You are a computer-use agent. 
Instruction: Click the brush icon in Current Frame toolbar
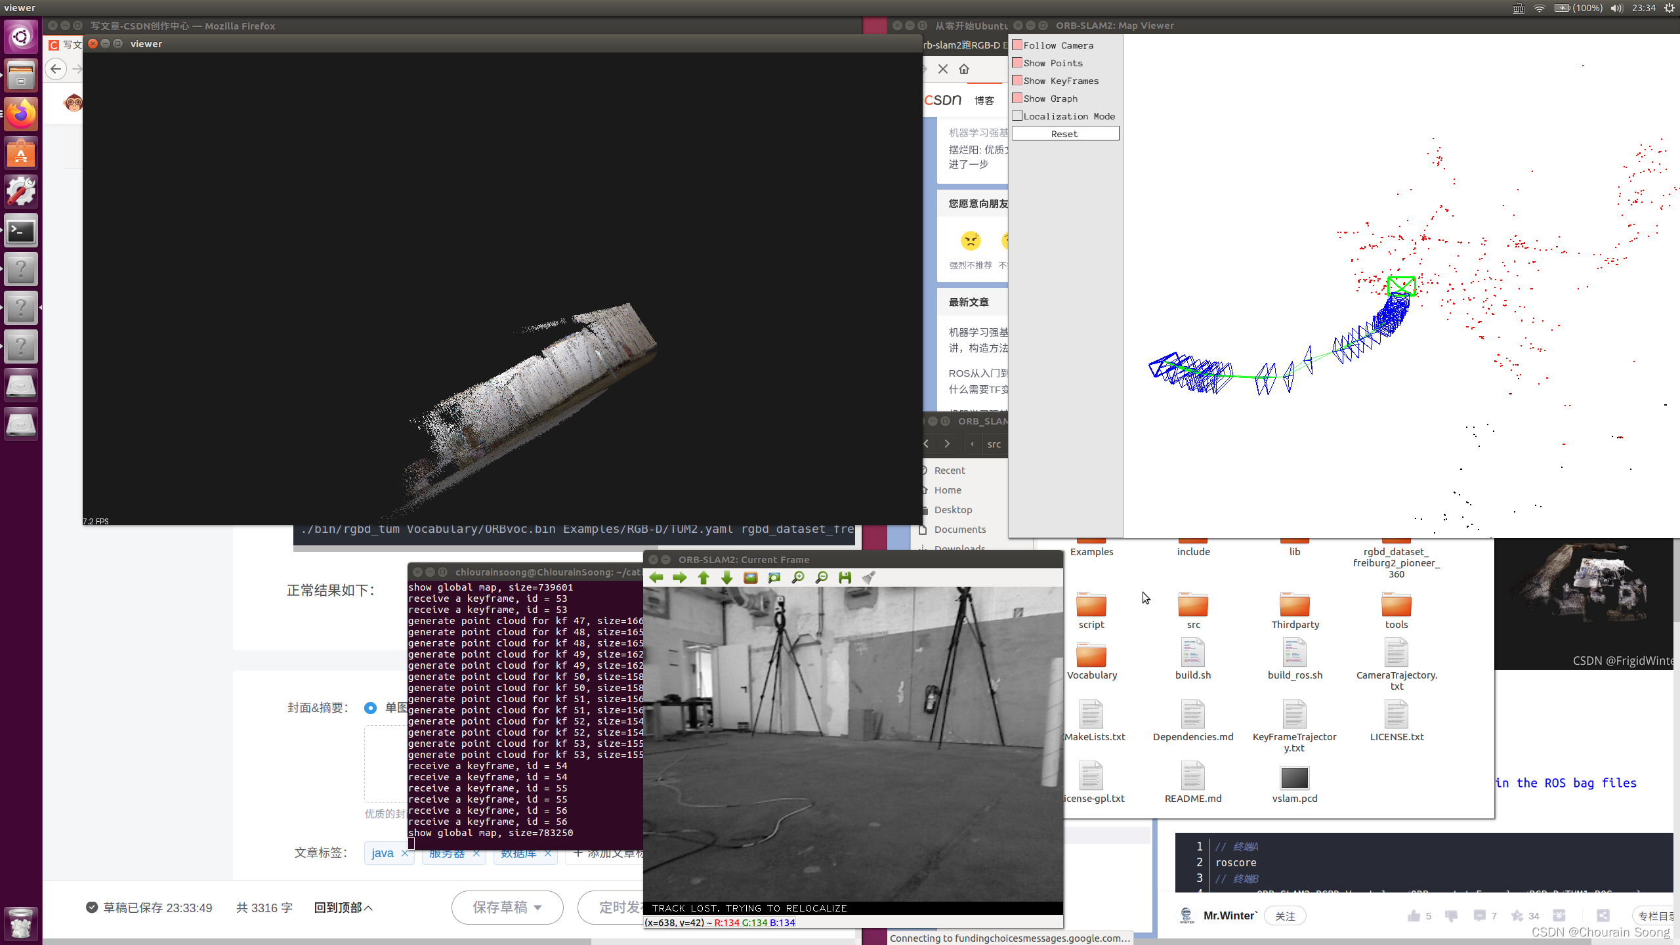[869, 577]
